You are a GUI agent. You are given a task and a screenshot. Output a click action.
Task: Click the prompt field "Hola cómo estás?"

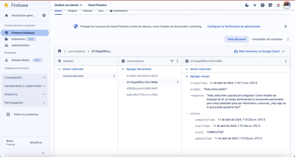point(215,89)
